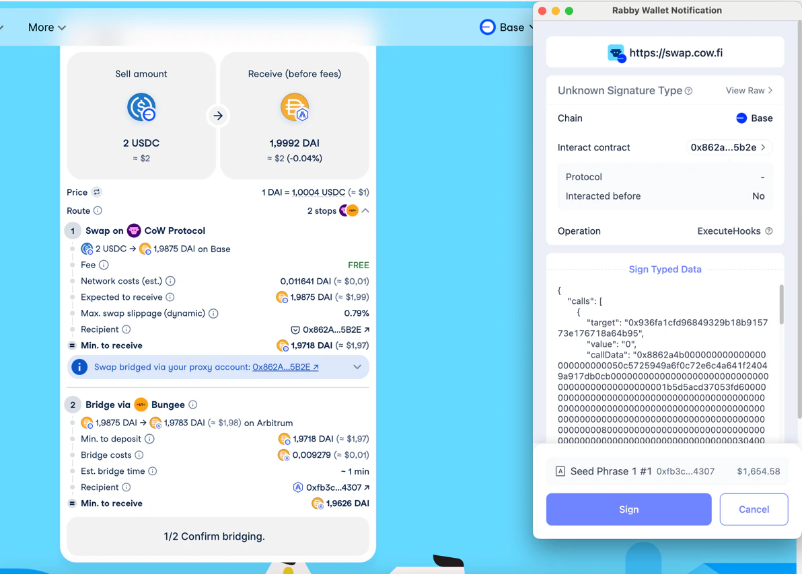This screenshot has height=574, width=802.
Task: Open the Est. bridge time info icon
Action: coord(153,471)
